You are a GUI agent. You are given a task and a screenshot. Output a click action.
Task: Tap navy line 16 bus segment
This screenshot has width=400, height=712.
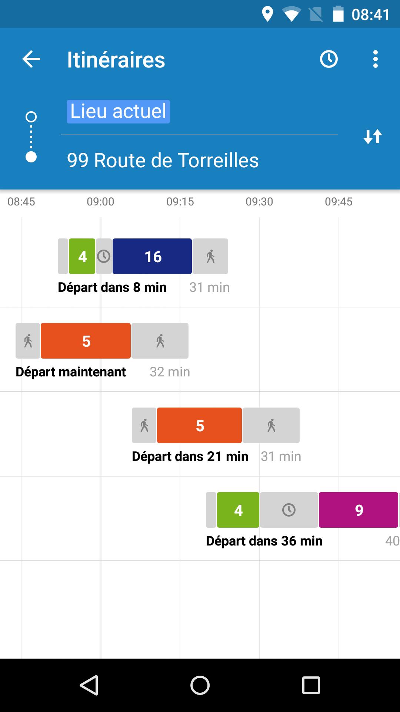pyautogui.click(x=152, y=256)
